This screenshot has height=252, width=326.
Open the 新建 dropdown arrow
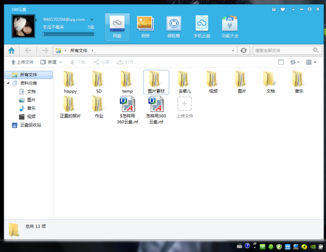pyautogui.click(x=60, y=62)
